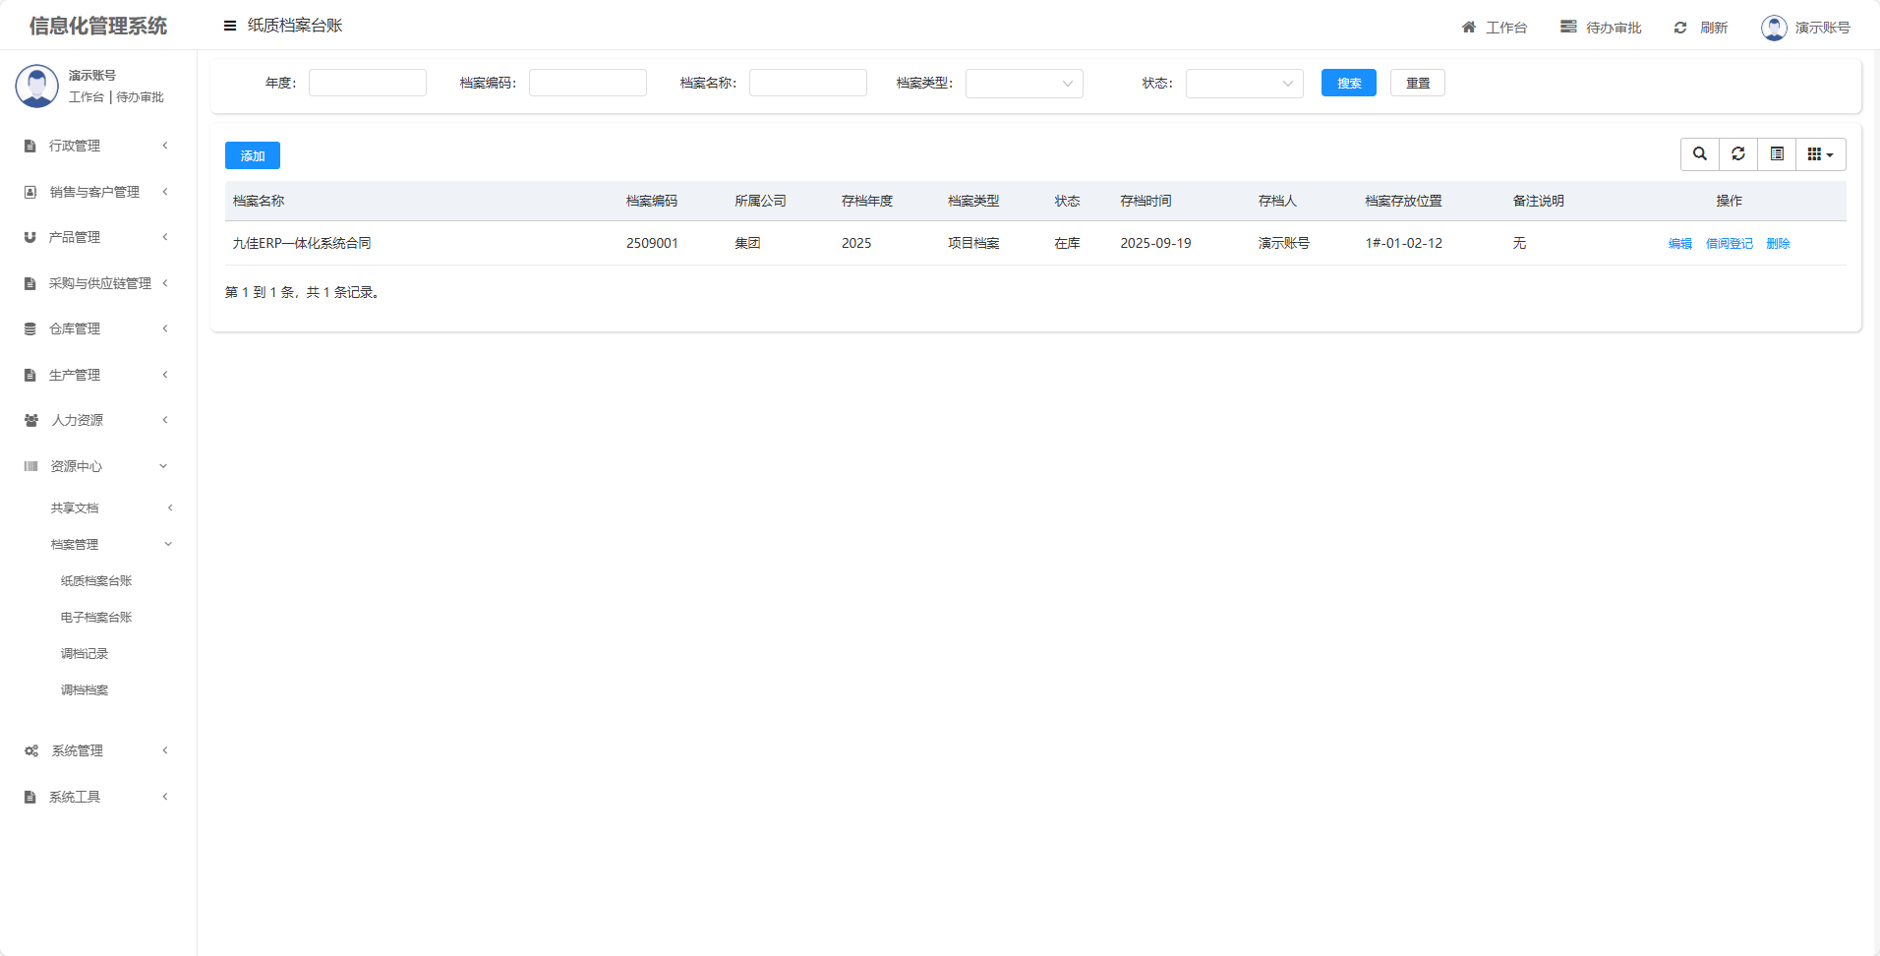This screenshot has height=956, width=1880.
Task: Select 电子档案台账 in the sidebar
Action: [x=96, y=618]
